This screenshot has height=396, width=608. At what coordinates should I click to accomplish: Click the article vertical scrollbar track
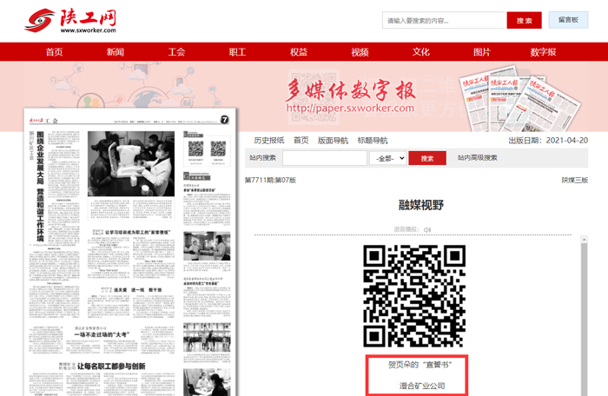click(x=584, y=319)
